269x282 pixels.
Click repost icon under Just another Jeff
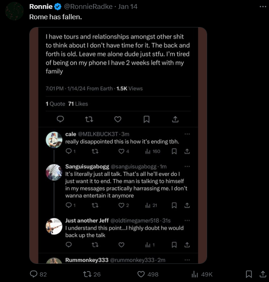tap(95, 245)
